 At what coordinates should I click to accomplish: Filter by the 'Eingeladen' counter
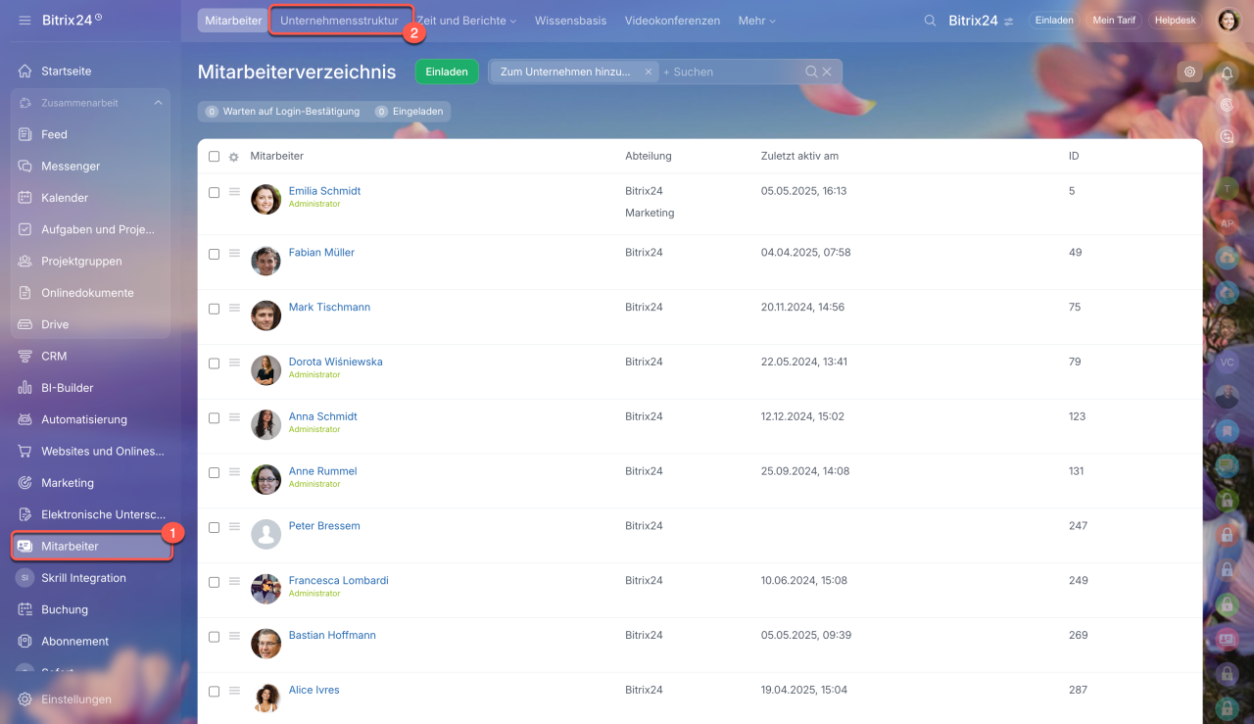pyautogui.click(x=409, y=112)
